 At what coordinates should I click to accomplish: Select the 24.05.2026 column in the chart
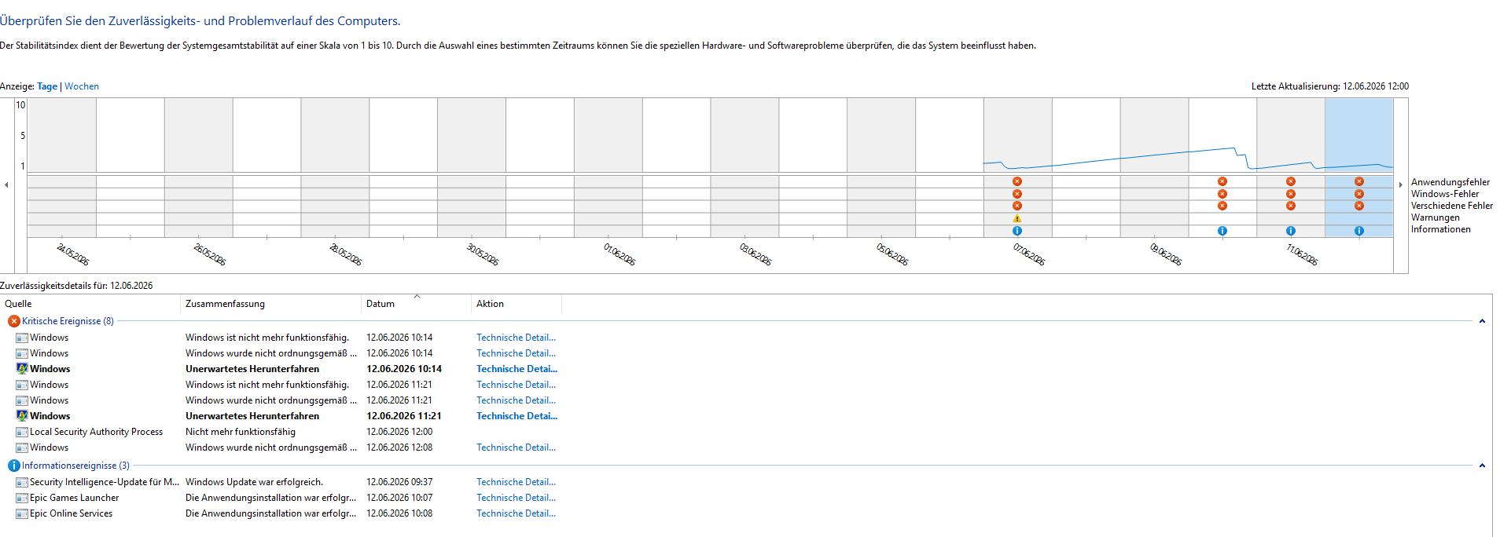pyautogui.click(x=62, y=167)
